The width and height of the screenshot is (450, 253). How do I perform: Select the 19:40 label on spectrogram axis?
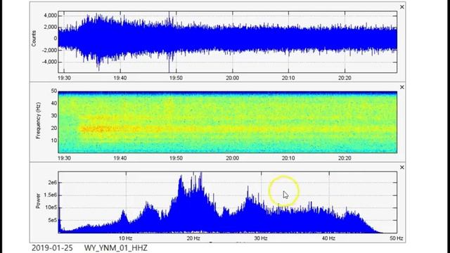(120, 158)
